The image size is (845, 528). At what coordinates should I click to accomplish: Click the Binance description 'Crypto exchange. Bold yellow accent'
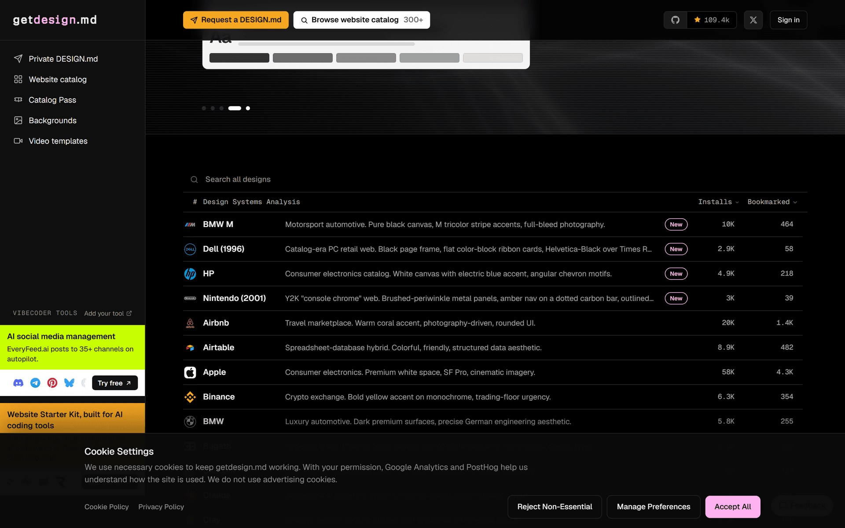(x=418, y=397)
